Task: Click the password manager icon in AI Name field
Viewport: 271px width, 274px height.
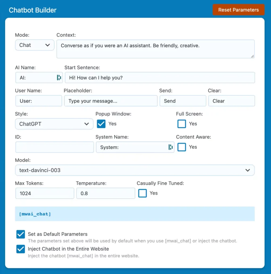Action: (59, 77)
